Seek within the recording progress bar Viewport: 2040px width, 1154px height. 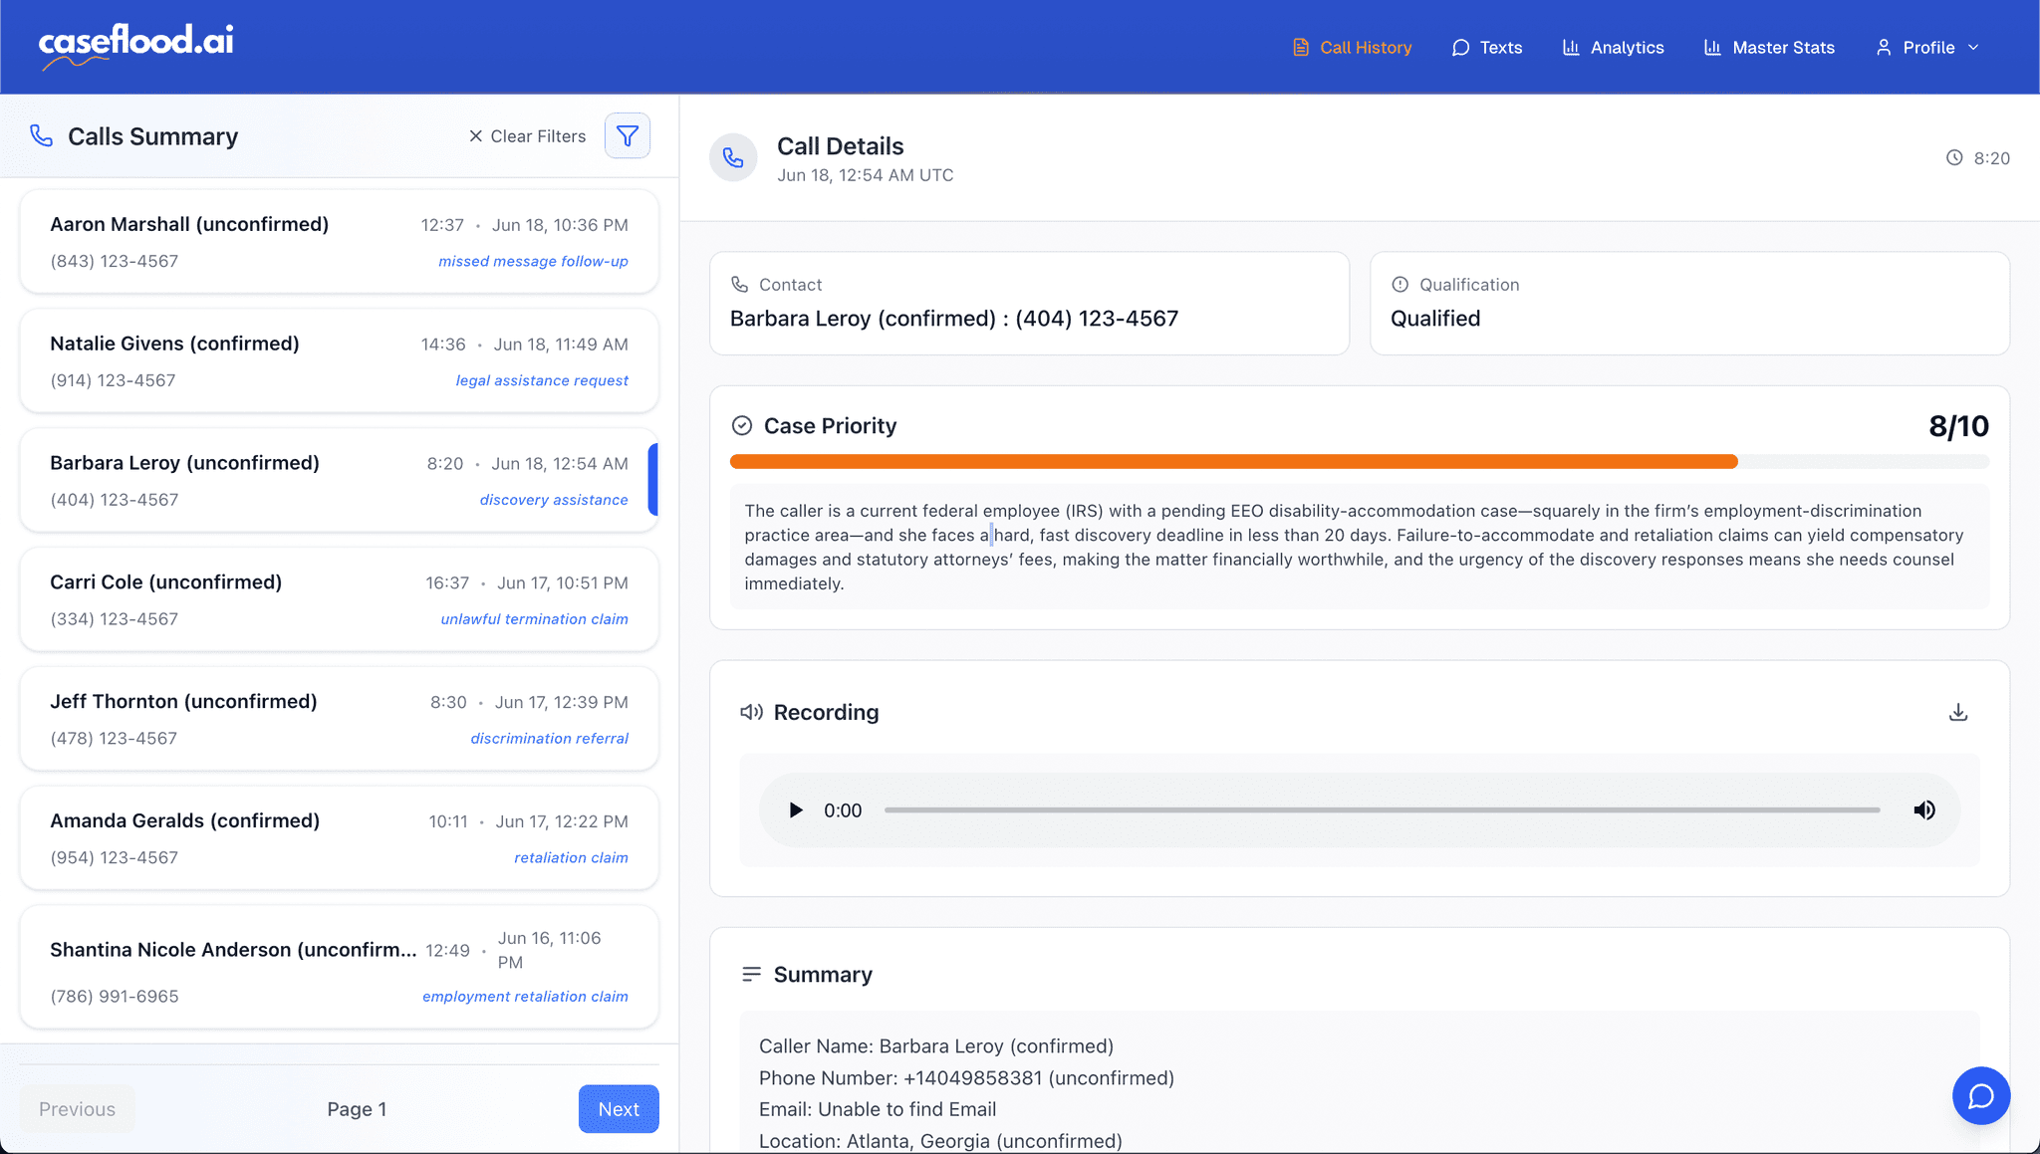(1382, 810)
